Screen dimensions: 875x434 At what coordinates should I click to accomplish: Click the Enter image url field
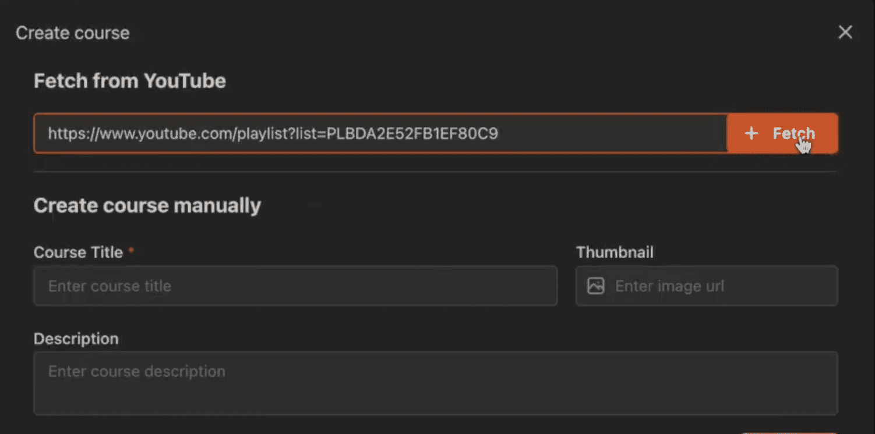(x=707, y=286)
